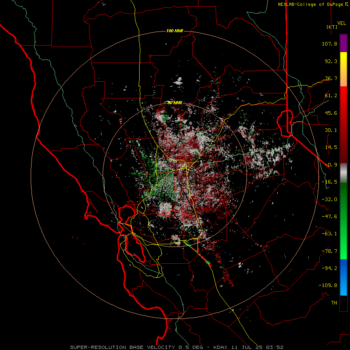Pick the green segment of the velocity color bar
This screenshot has height=350, width=350.
pos(343,221)
